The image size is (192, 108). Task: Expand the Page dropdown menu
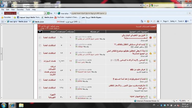coord(166,21)
